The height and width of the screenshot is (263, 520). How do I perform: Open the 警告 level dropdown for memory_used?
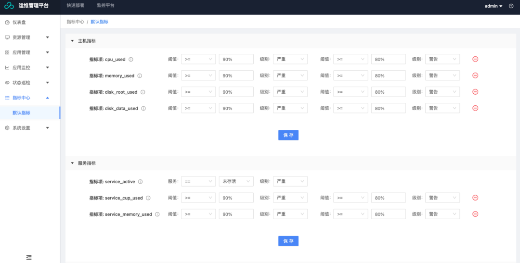click(x=442, y=75)
